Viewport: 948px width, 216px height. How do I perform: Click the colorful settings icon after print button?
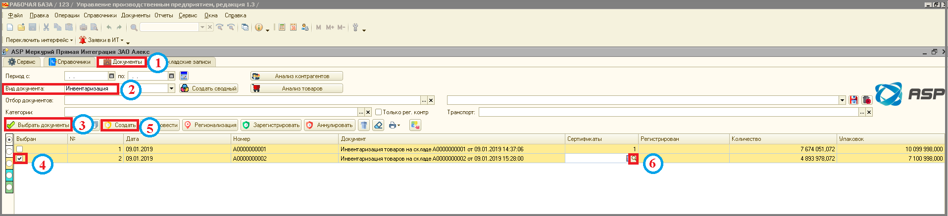pos(415,125)
